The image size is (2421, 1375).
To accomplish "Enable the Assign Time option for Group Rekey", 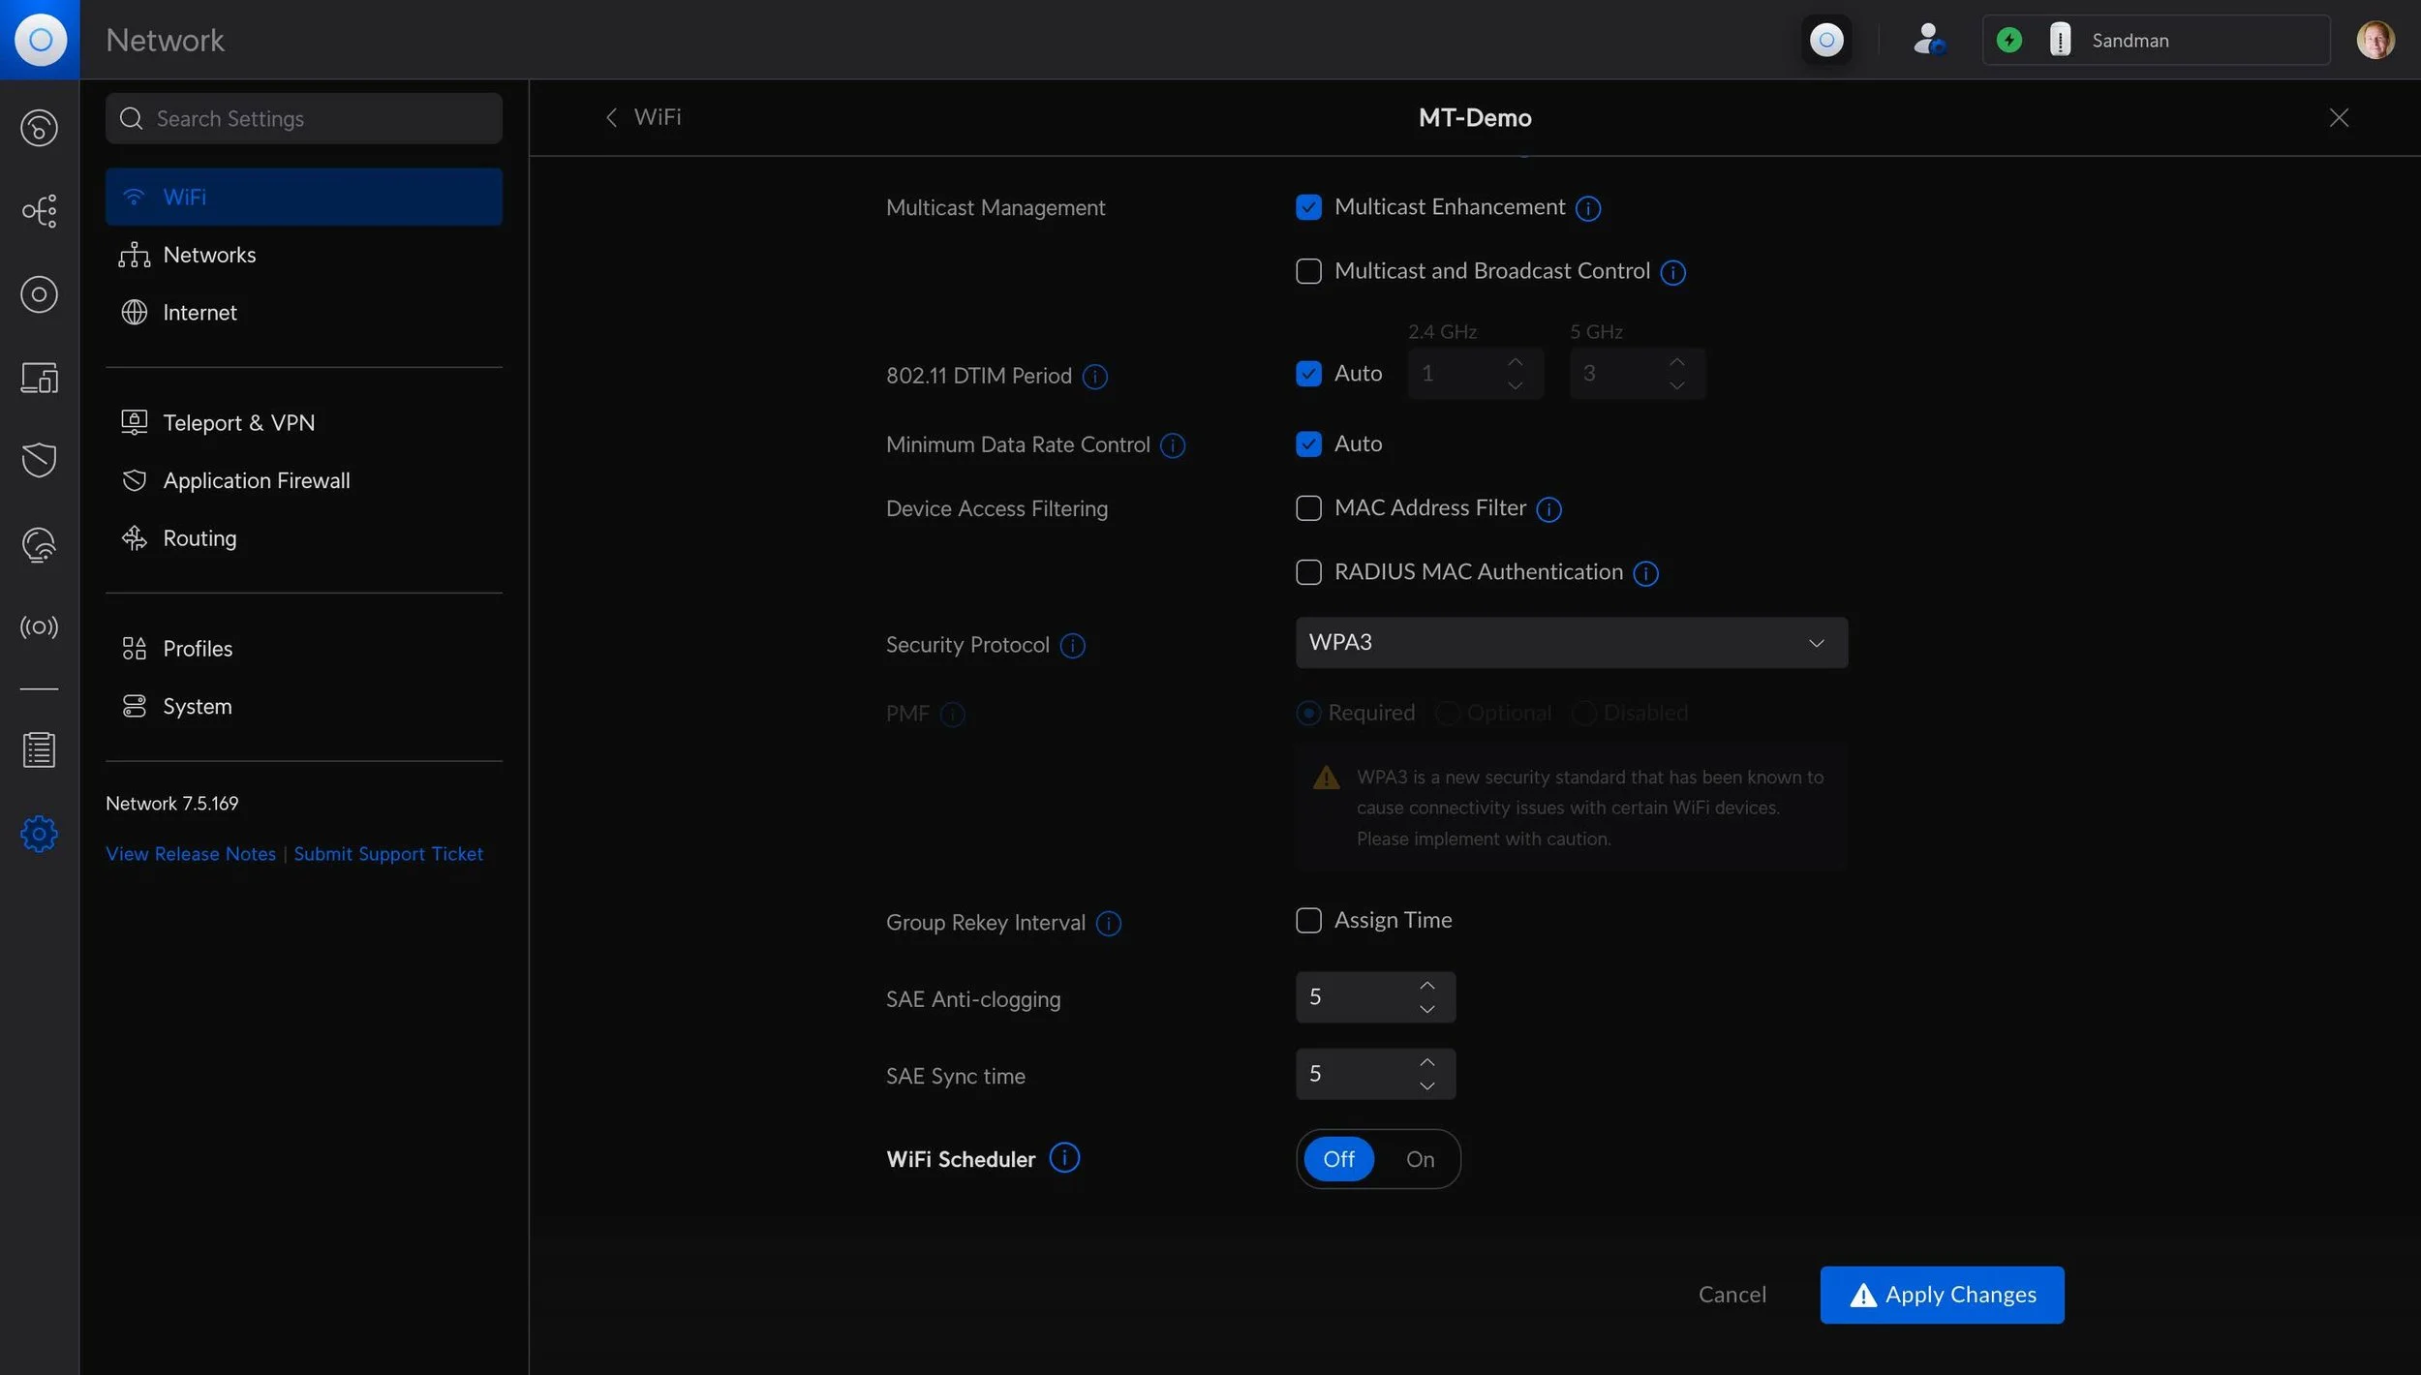I will click(1308, 920).
